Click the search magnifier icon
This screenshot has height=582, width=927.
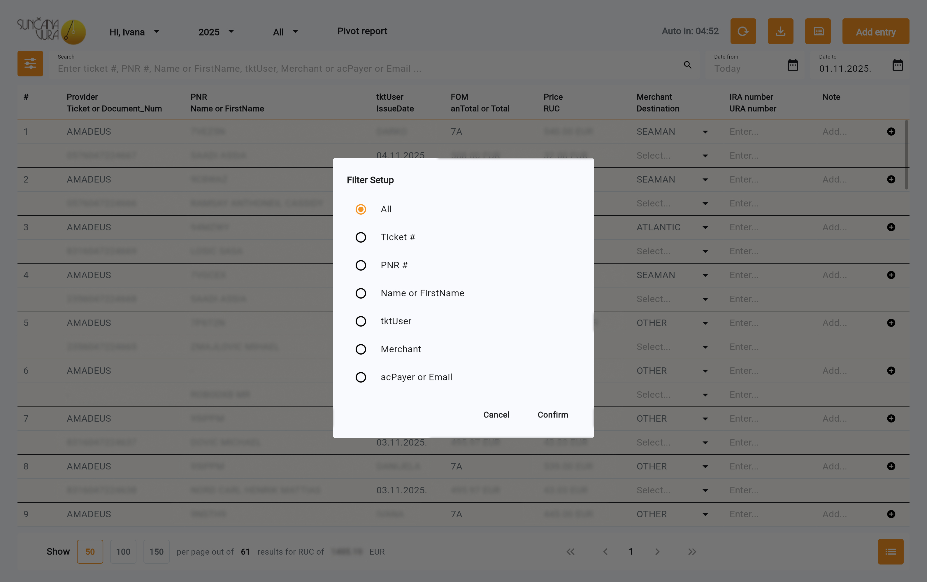point(687,65)
